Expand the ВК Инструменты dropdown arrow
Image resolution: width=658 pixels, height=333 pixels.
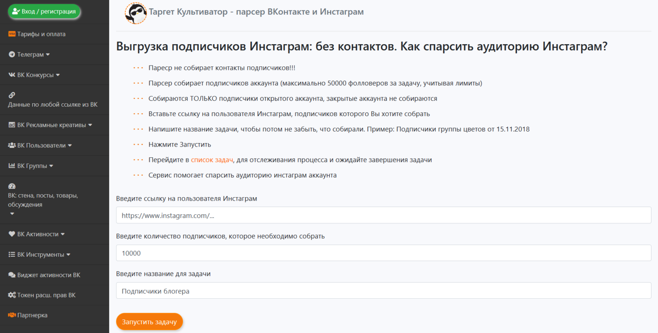[69, 255]
